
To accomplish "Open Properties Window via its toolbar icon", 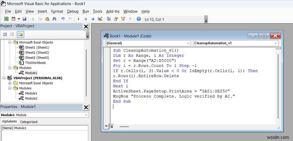I will click(116, 19).
